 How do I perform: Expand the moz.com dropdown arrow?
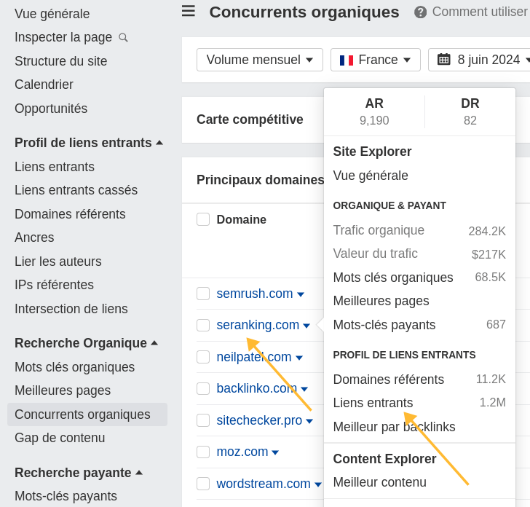(x=275, y=453)
